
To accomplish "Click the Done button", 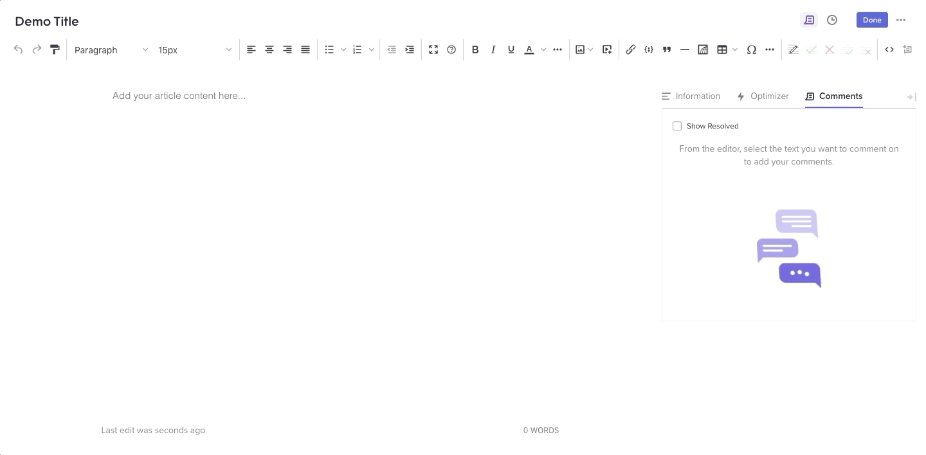I will 872,20.
